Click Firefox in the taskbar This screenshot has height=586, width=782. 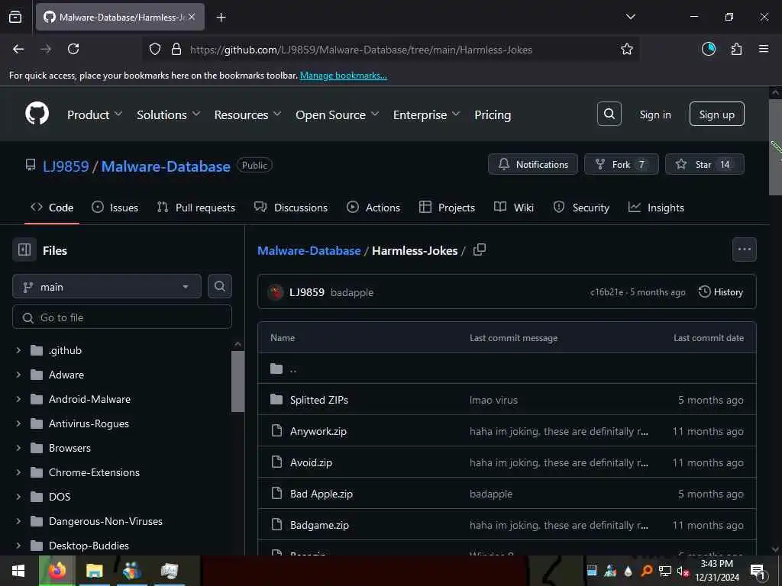57,571
